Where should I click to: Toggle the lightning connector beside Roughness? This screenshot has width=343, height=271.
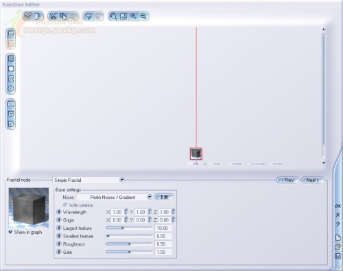click(x=59, y=244)
